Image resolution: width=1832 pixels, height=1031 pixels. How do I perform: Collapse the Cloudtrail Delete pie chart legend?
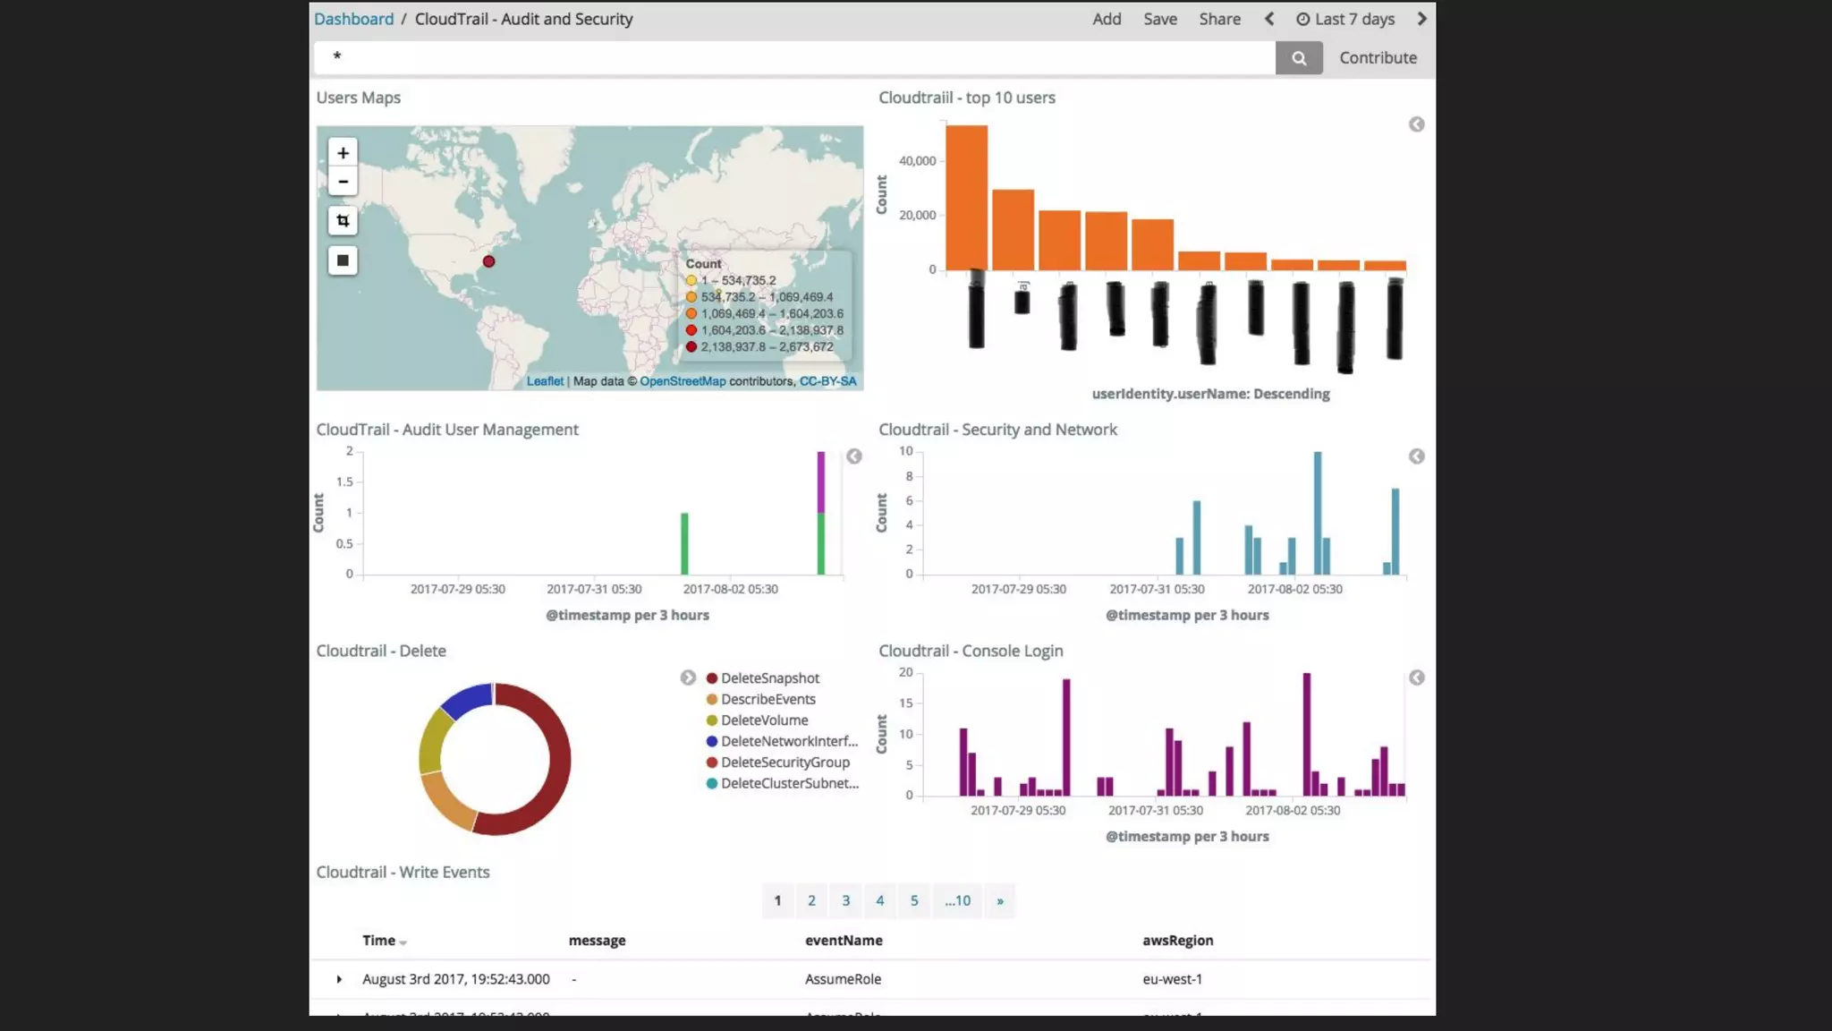click(688, 677)
